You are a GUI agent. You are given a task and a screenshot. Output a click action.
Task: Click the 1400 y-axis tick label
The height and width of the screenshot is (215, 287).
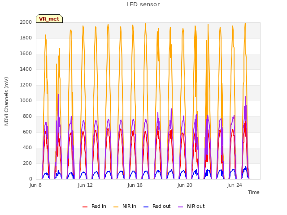point(26,69)
